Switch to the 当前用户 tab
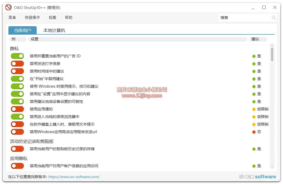 23,30
